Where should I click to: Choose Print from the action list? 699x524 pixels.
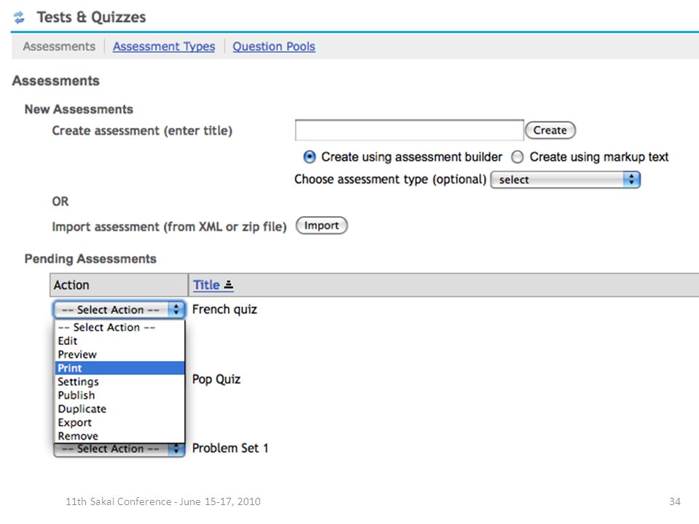coord(119,368)
